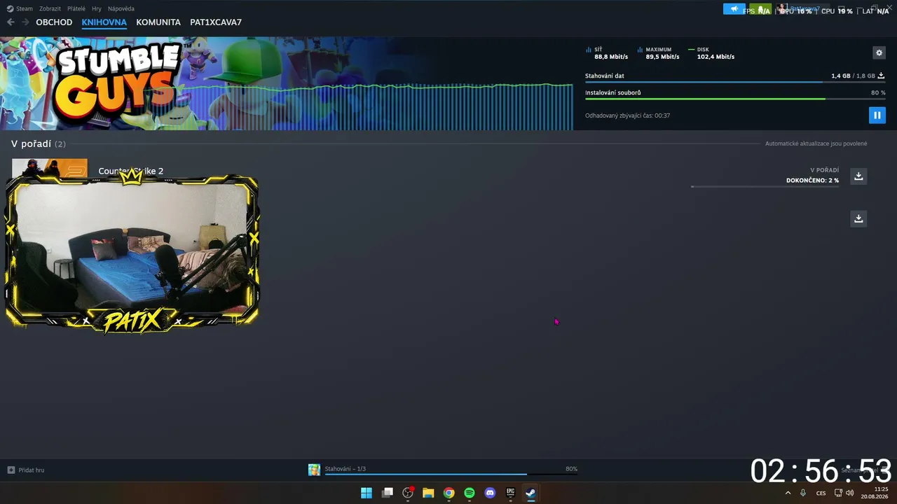897x504 pixels.
Task: Go forward with the right arrow
Action: [x=25, y=22]
